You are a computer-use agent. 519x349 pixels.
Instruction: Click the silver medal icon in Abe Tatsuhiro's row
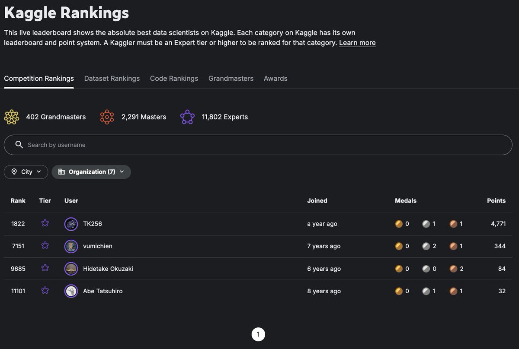[x=426, y=291]
